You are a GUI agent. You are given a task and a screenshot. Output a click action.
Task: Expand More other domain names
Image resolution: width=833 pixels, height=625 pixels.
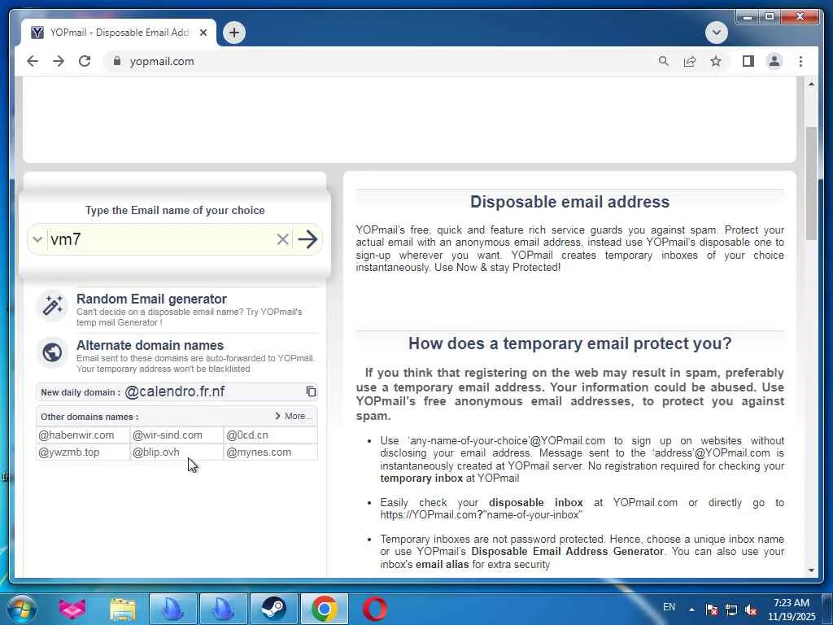pyautogui.click(x=293, y=416)
